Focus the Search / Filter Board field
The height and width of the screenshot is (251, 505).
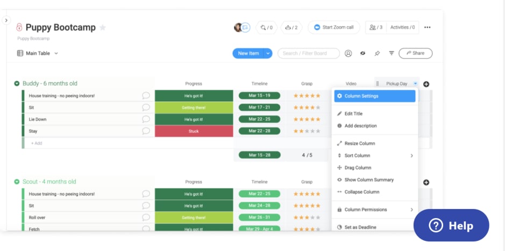click(309, 53)
